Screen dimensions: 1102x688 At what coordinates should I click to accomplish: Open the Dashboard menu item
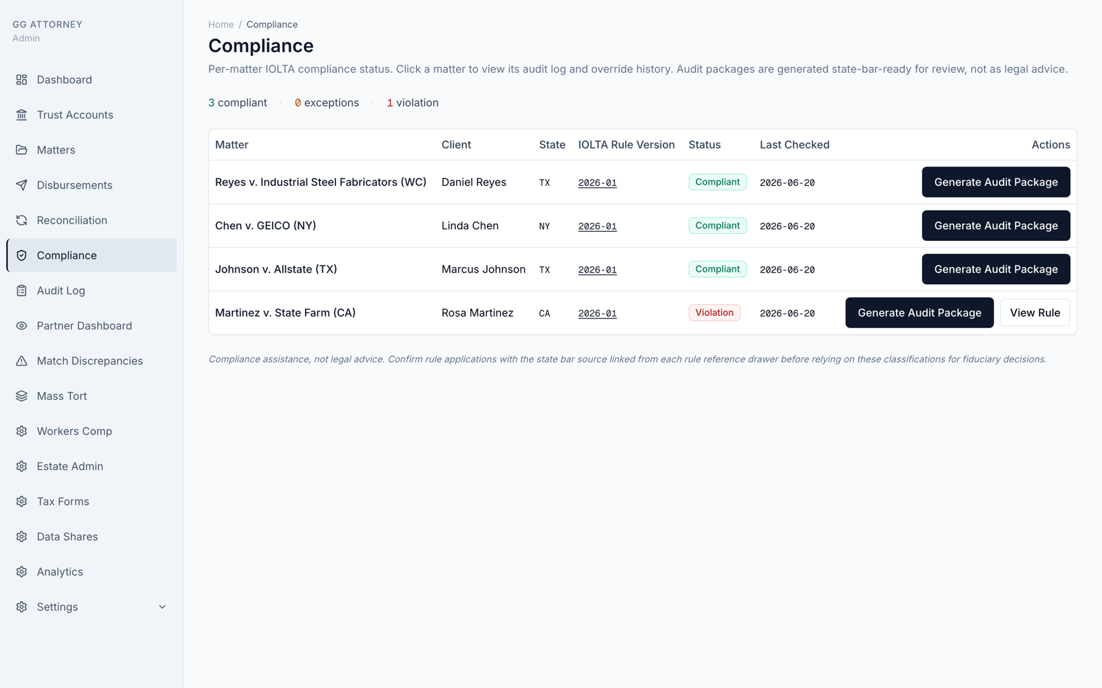pos(92,80)
